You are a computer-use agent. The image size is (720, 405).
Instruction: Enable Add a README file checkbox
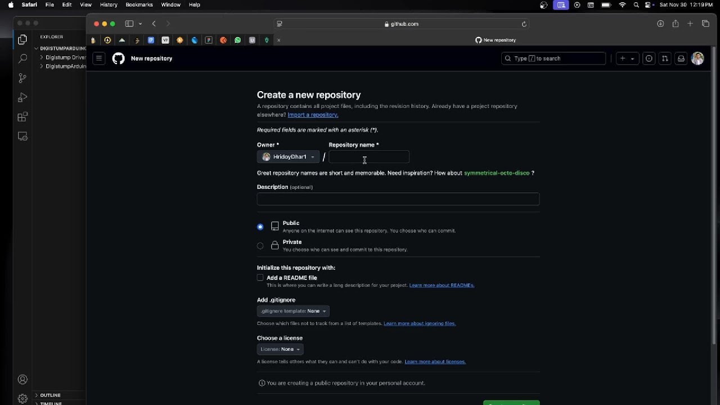(260, 278)
